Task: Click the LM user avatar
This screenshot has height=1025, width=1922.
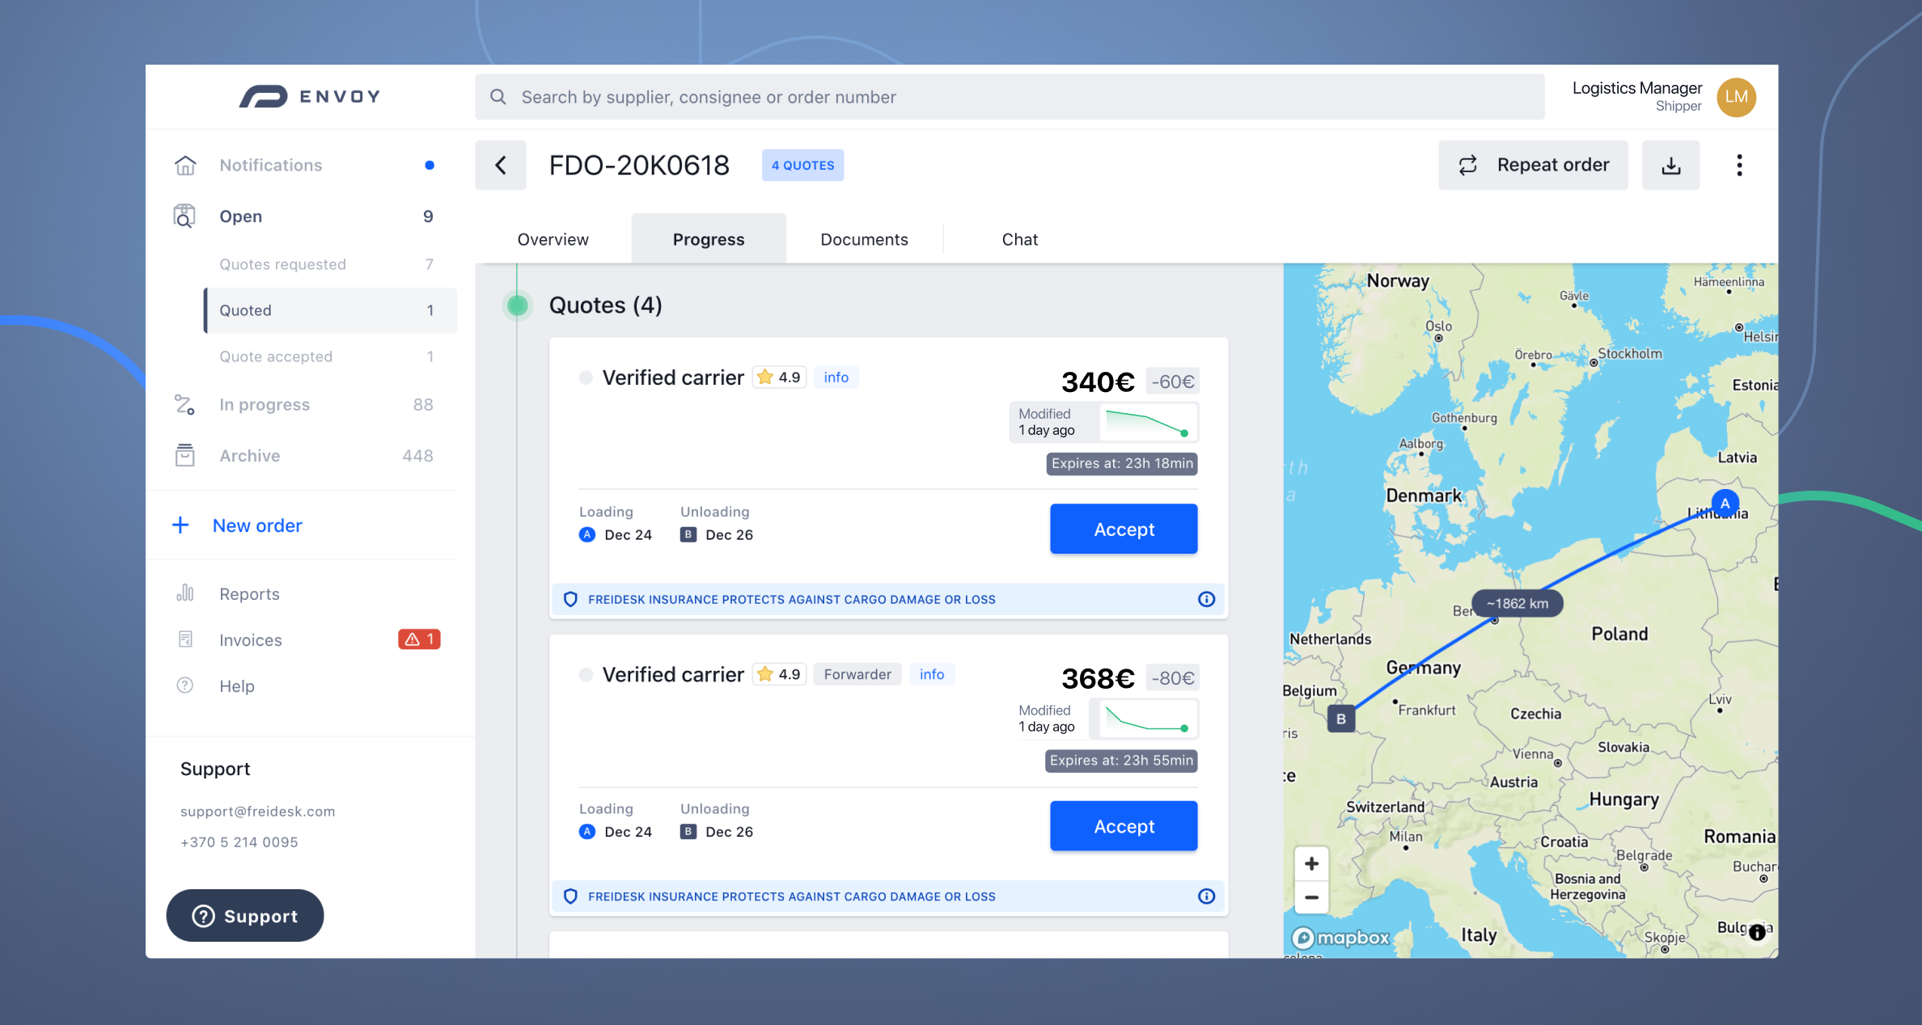Action: tap(1736, 97)
